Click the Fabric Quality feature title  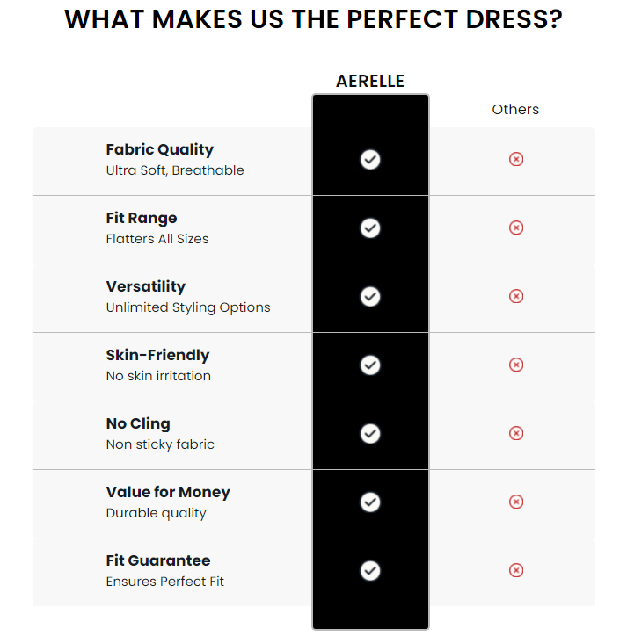pos(159,150)
